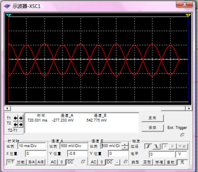Click the 保存 save button
The width and height of the screenshot is (198, 172).
pyautogui.click(x=153, y=128)
